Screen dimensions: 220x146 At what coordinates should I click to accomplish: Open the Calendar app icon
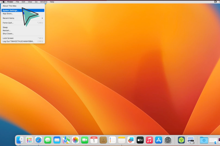94,140
